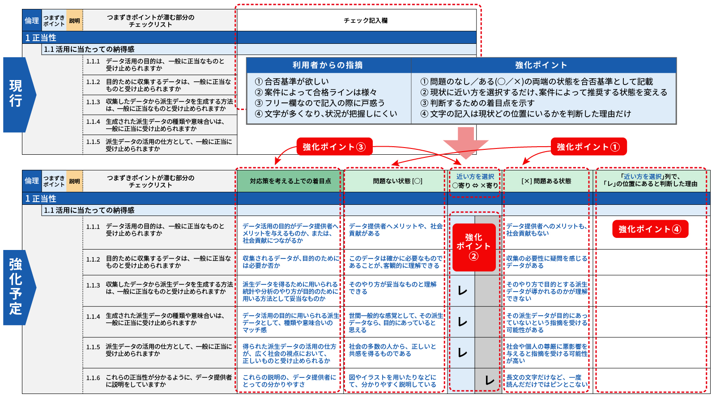716x398 pixels.
Task: Click 説明 header cell in the 現行 table
Action: 75,21
